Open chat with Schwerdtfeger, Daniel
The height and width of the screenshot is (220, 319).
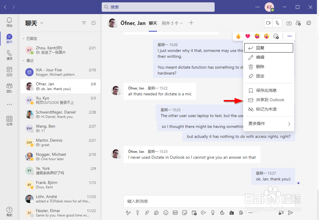[x=61, y=114]
